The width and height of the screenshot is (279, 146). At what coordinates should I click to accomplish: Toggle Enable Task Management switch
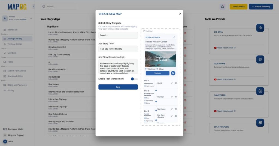click(134, 79)
